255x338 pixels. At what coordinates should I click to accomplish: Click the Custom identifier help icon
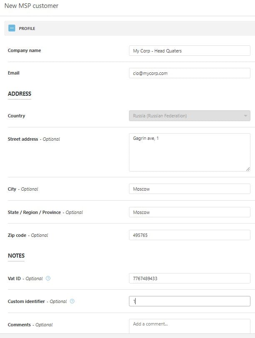[72, 301]
